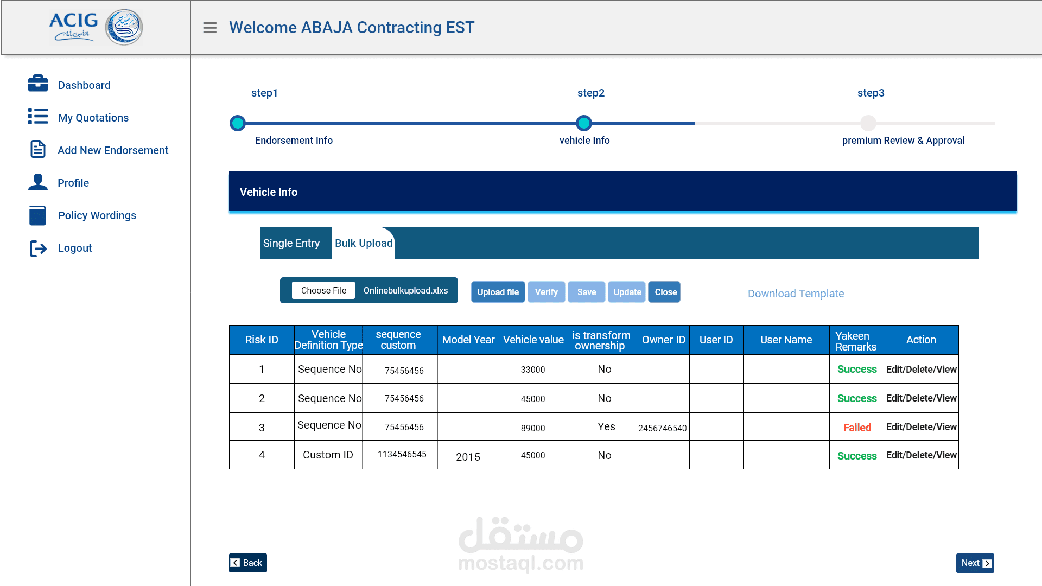The image size is (1042, 586).
Task: Click the Profile person icon
Action: point(38,182)
